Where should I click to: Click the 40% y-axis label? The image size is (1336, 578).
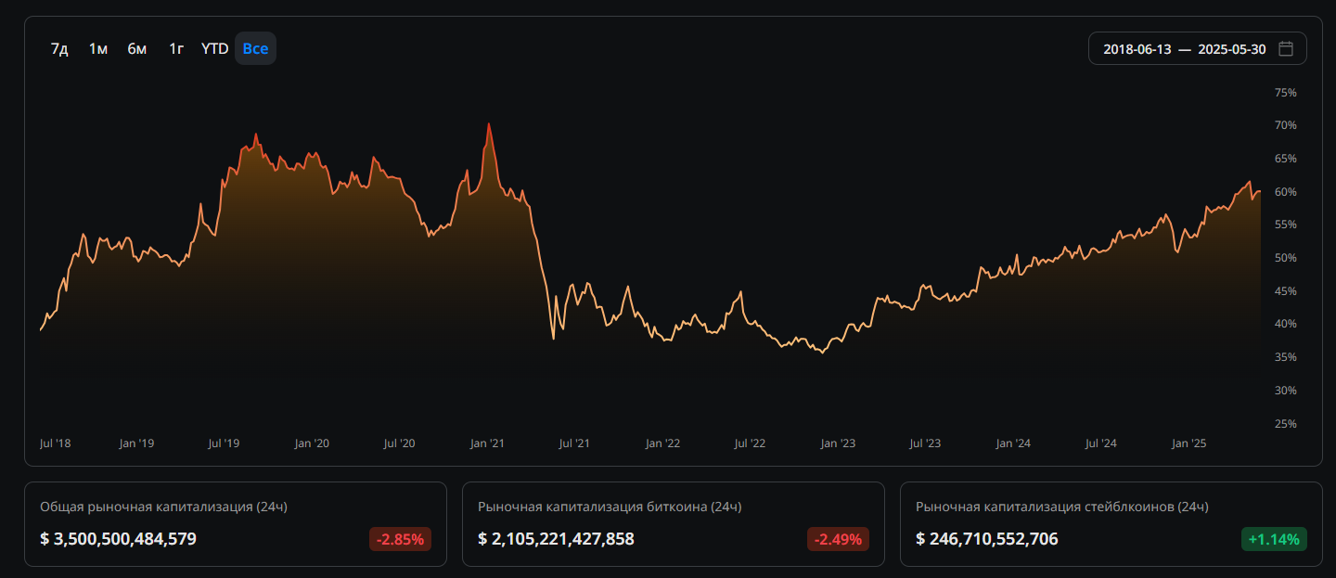pyautogui.click(x=1286, y=324)
